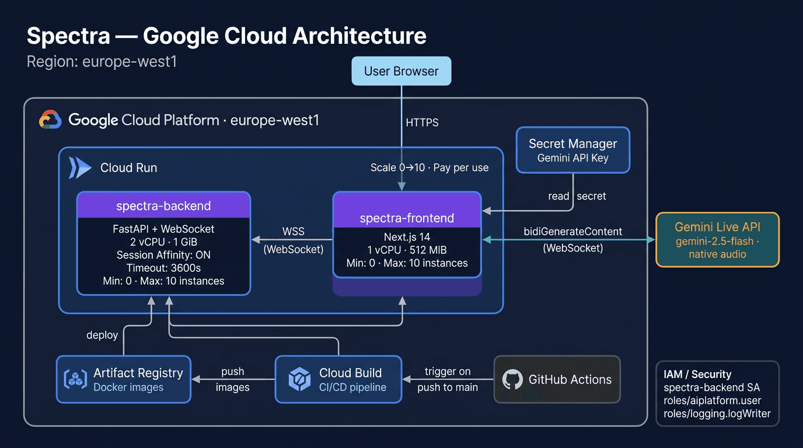Click the Region: europe-west1 subtitle
803x448 pixels.
click(x=102, y=60)
